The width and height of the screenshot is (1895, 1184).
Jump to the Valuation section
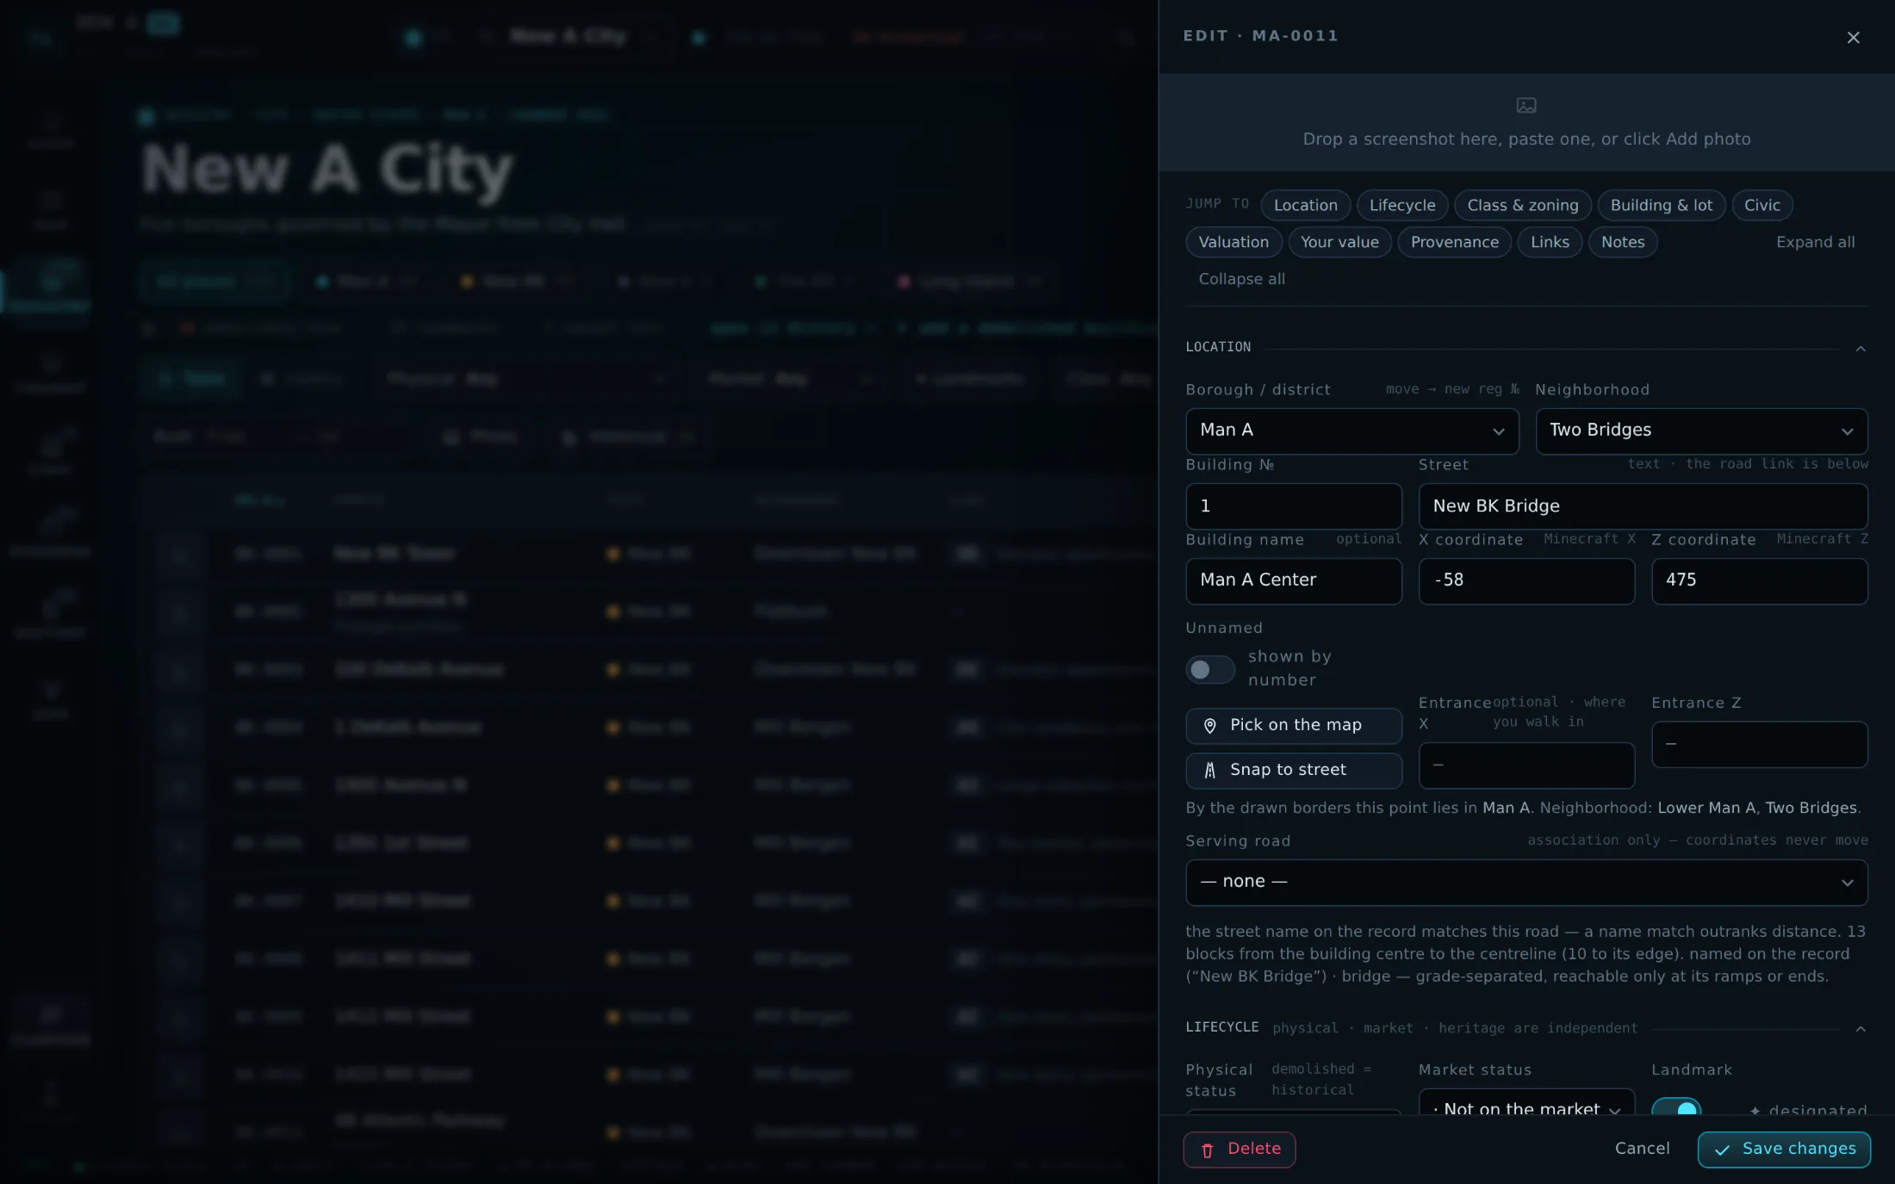[x=1233, y=242]
